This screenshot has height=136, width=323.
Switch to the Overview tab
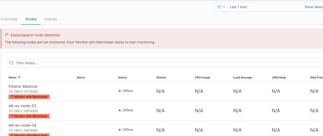(9, 19)
